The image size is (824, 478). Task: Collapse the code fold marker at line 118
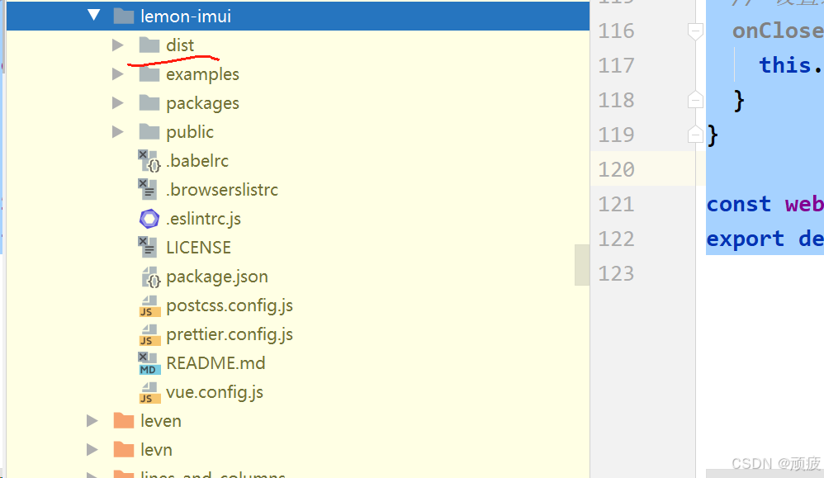695,99
